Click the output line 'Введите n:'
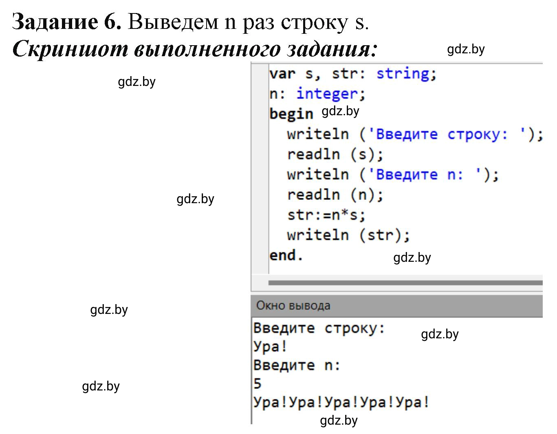This screenshot has width=557, height=434. click(x=297, y=365)
